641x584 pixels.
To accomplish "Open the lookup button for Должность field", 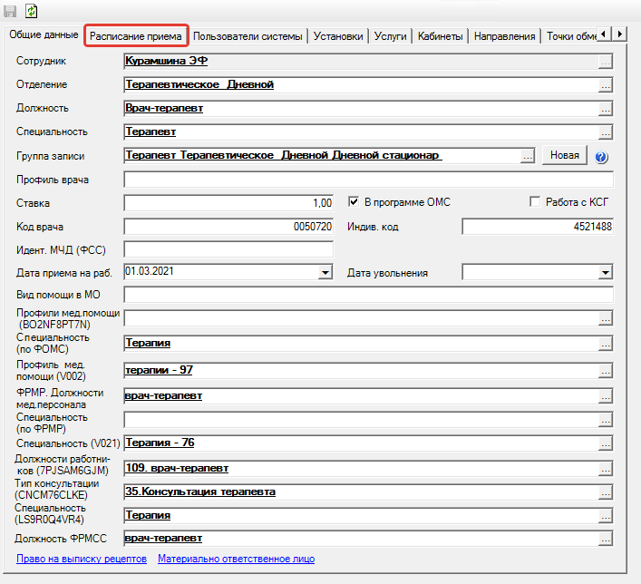I will point(606,109).
